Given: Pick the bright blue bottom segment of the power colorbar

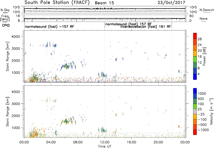Looking at the screenshot, I should point(195,77).
